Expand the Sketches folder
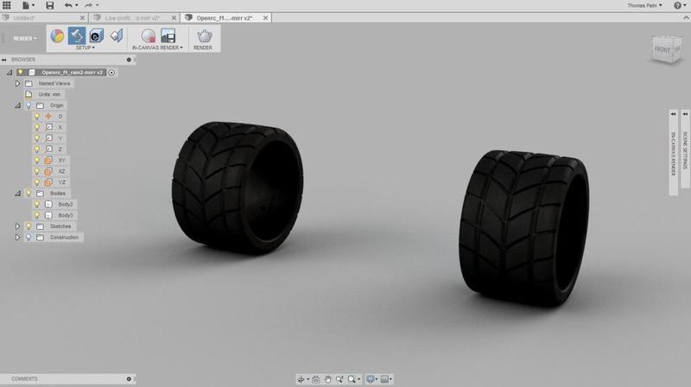This screenshot has width=691, height=387. pyautogui.click(x=17, y=226)
